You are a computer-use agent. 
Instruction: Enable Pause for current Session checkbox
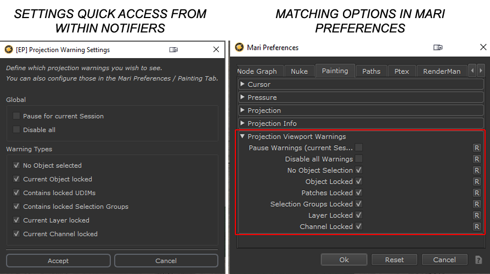pyautogui.click(x=16, y=116)
